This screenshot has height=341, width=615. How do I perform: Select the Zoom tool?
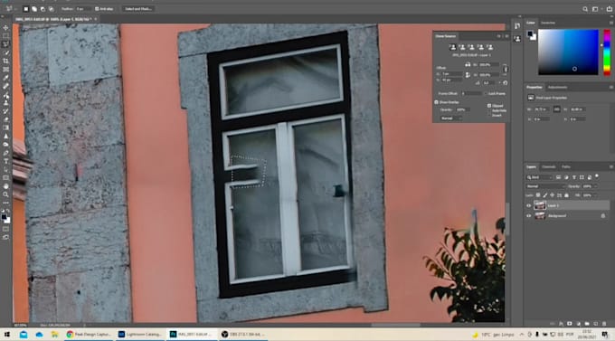[x=6, y=194]
